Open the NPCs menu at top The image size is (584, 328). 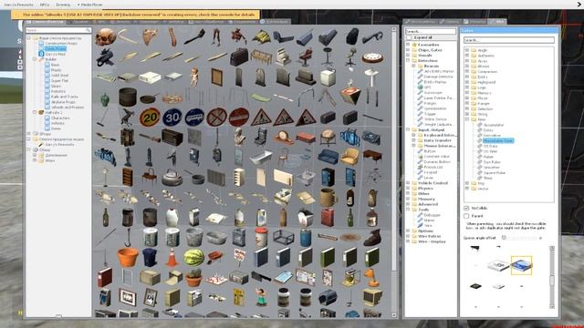point(45,5)
